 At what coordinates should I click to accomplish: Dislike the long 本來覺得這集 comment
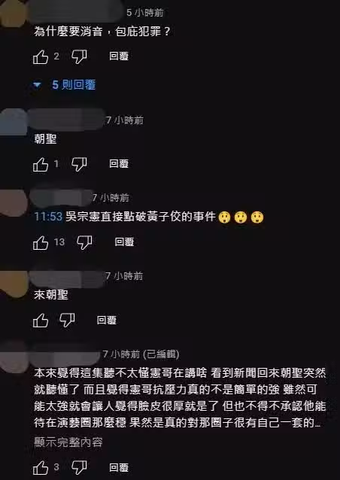coord(79,468)
